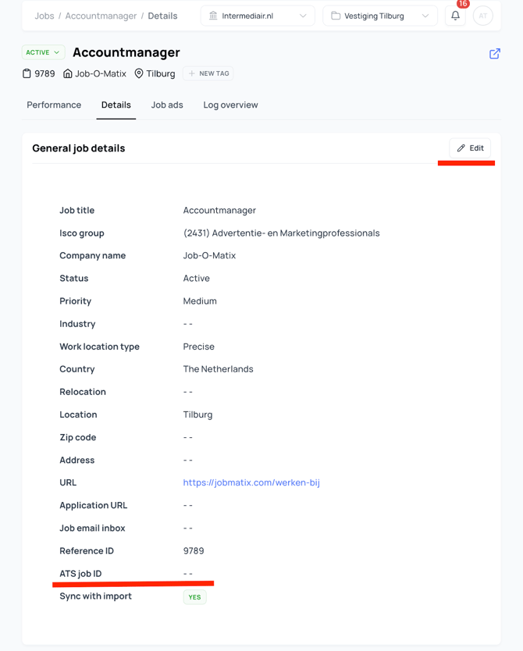This screenshot has height=651, width=523.
Task: Click the clipboard icon next to 9789
Action: coord(27,73)
